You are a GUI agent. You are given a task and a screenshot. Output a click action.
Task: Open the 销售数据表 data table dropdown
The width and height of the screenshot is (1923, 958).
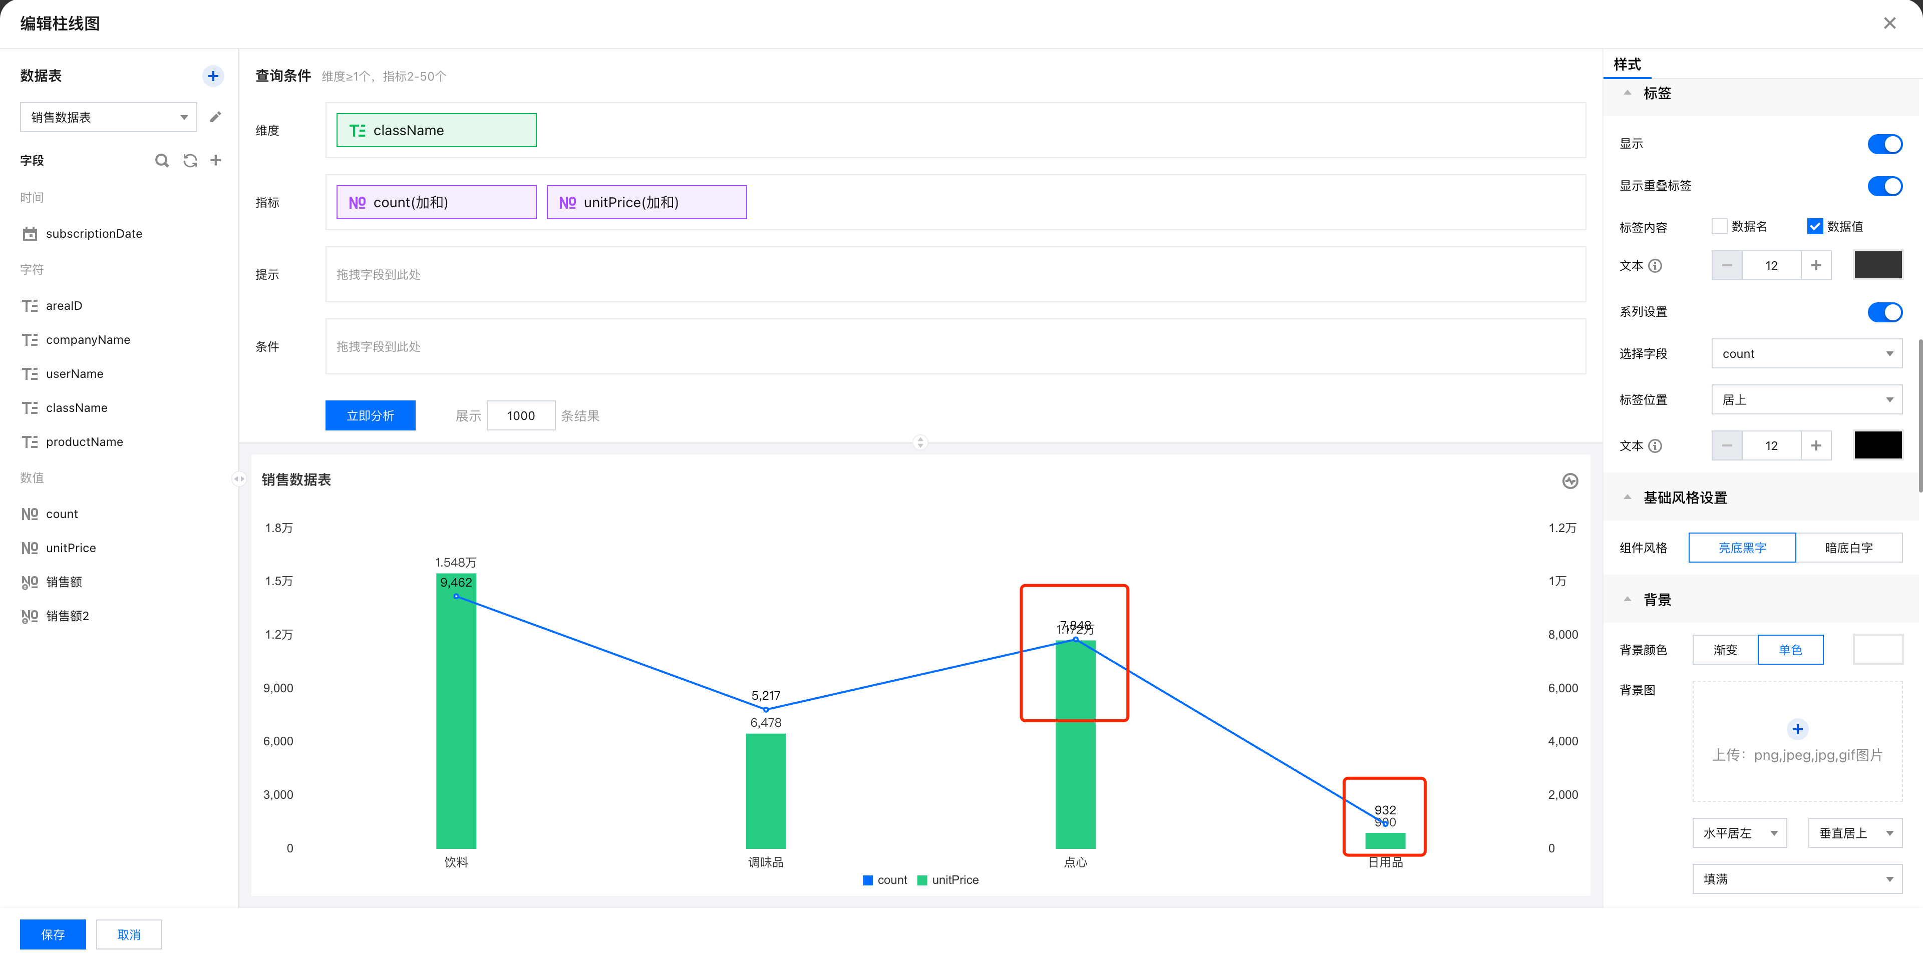click(108, 117)
